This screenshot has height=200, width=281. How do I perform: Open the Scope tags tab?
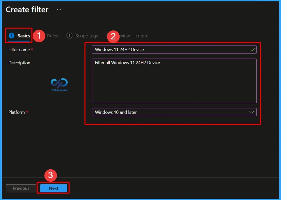[x=86, y=36]
